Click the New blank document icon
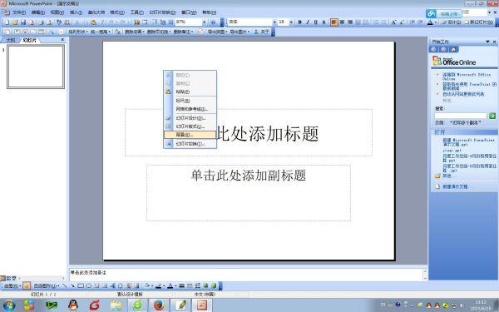This screenshot has width=499, height=312. coord(7,22)
